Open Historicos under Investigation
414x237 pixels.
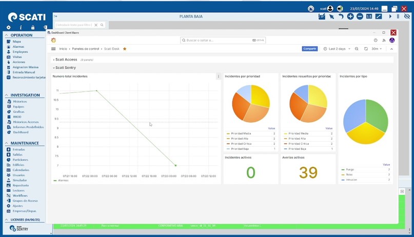pyautogui.click(x=20, y=102)
